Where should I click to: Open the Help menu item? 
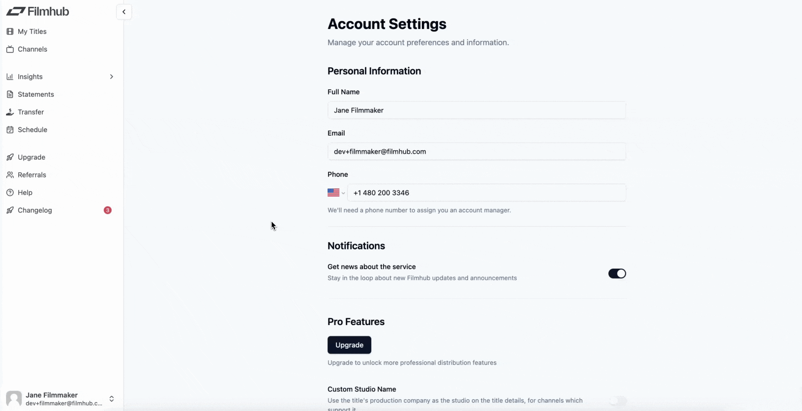[x=25, y=193]
